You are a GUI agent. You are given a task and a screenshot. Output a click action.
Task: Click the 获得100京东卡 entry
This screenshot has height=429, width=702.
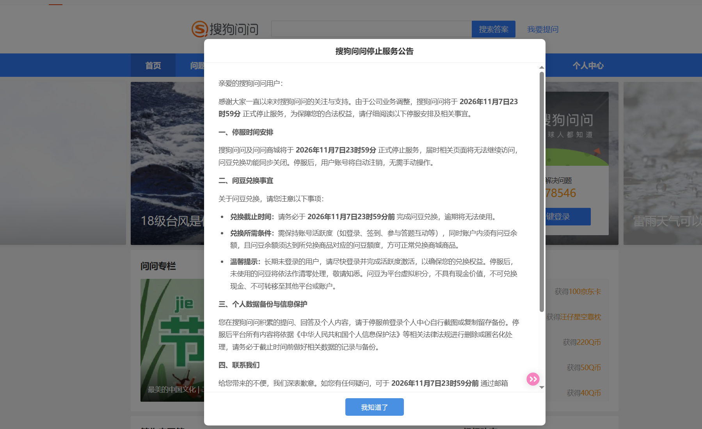tap(578, 291)
